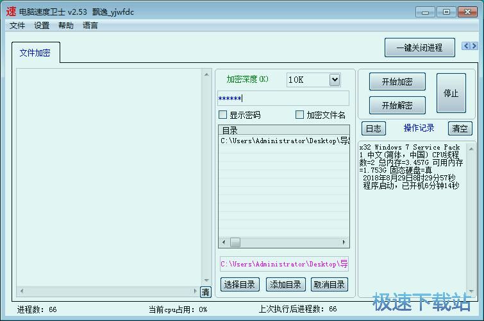Select the Desktop path row in directory list
Image resolution: width=484 pixels, height=321 pixels.
click(x=284, y=141)
